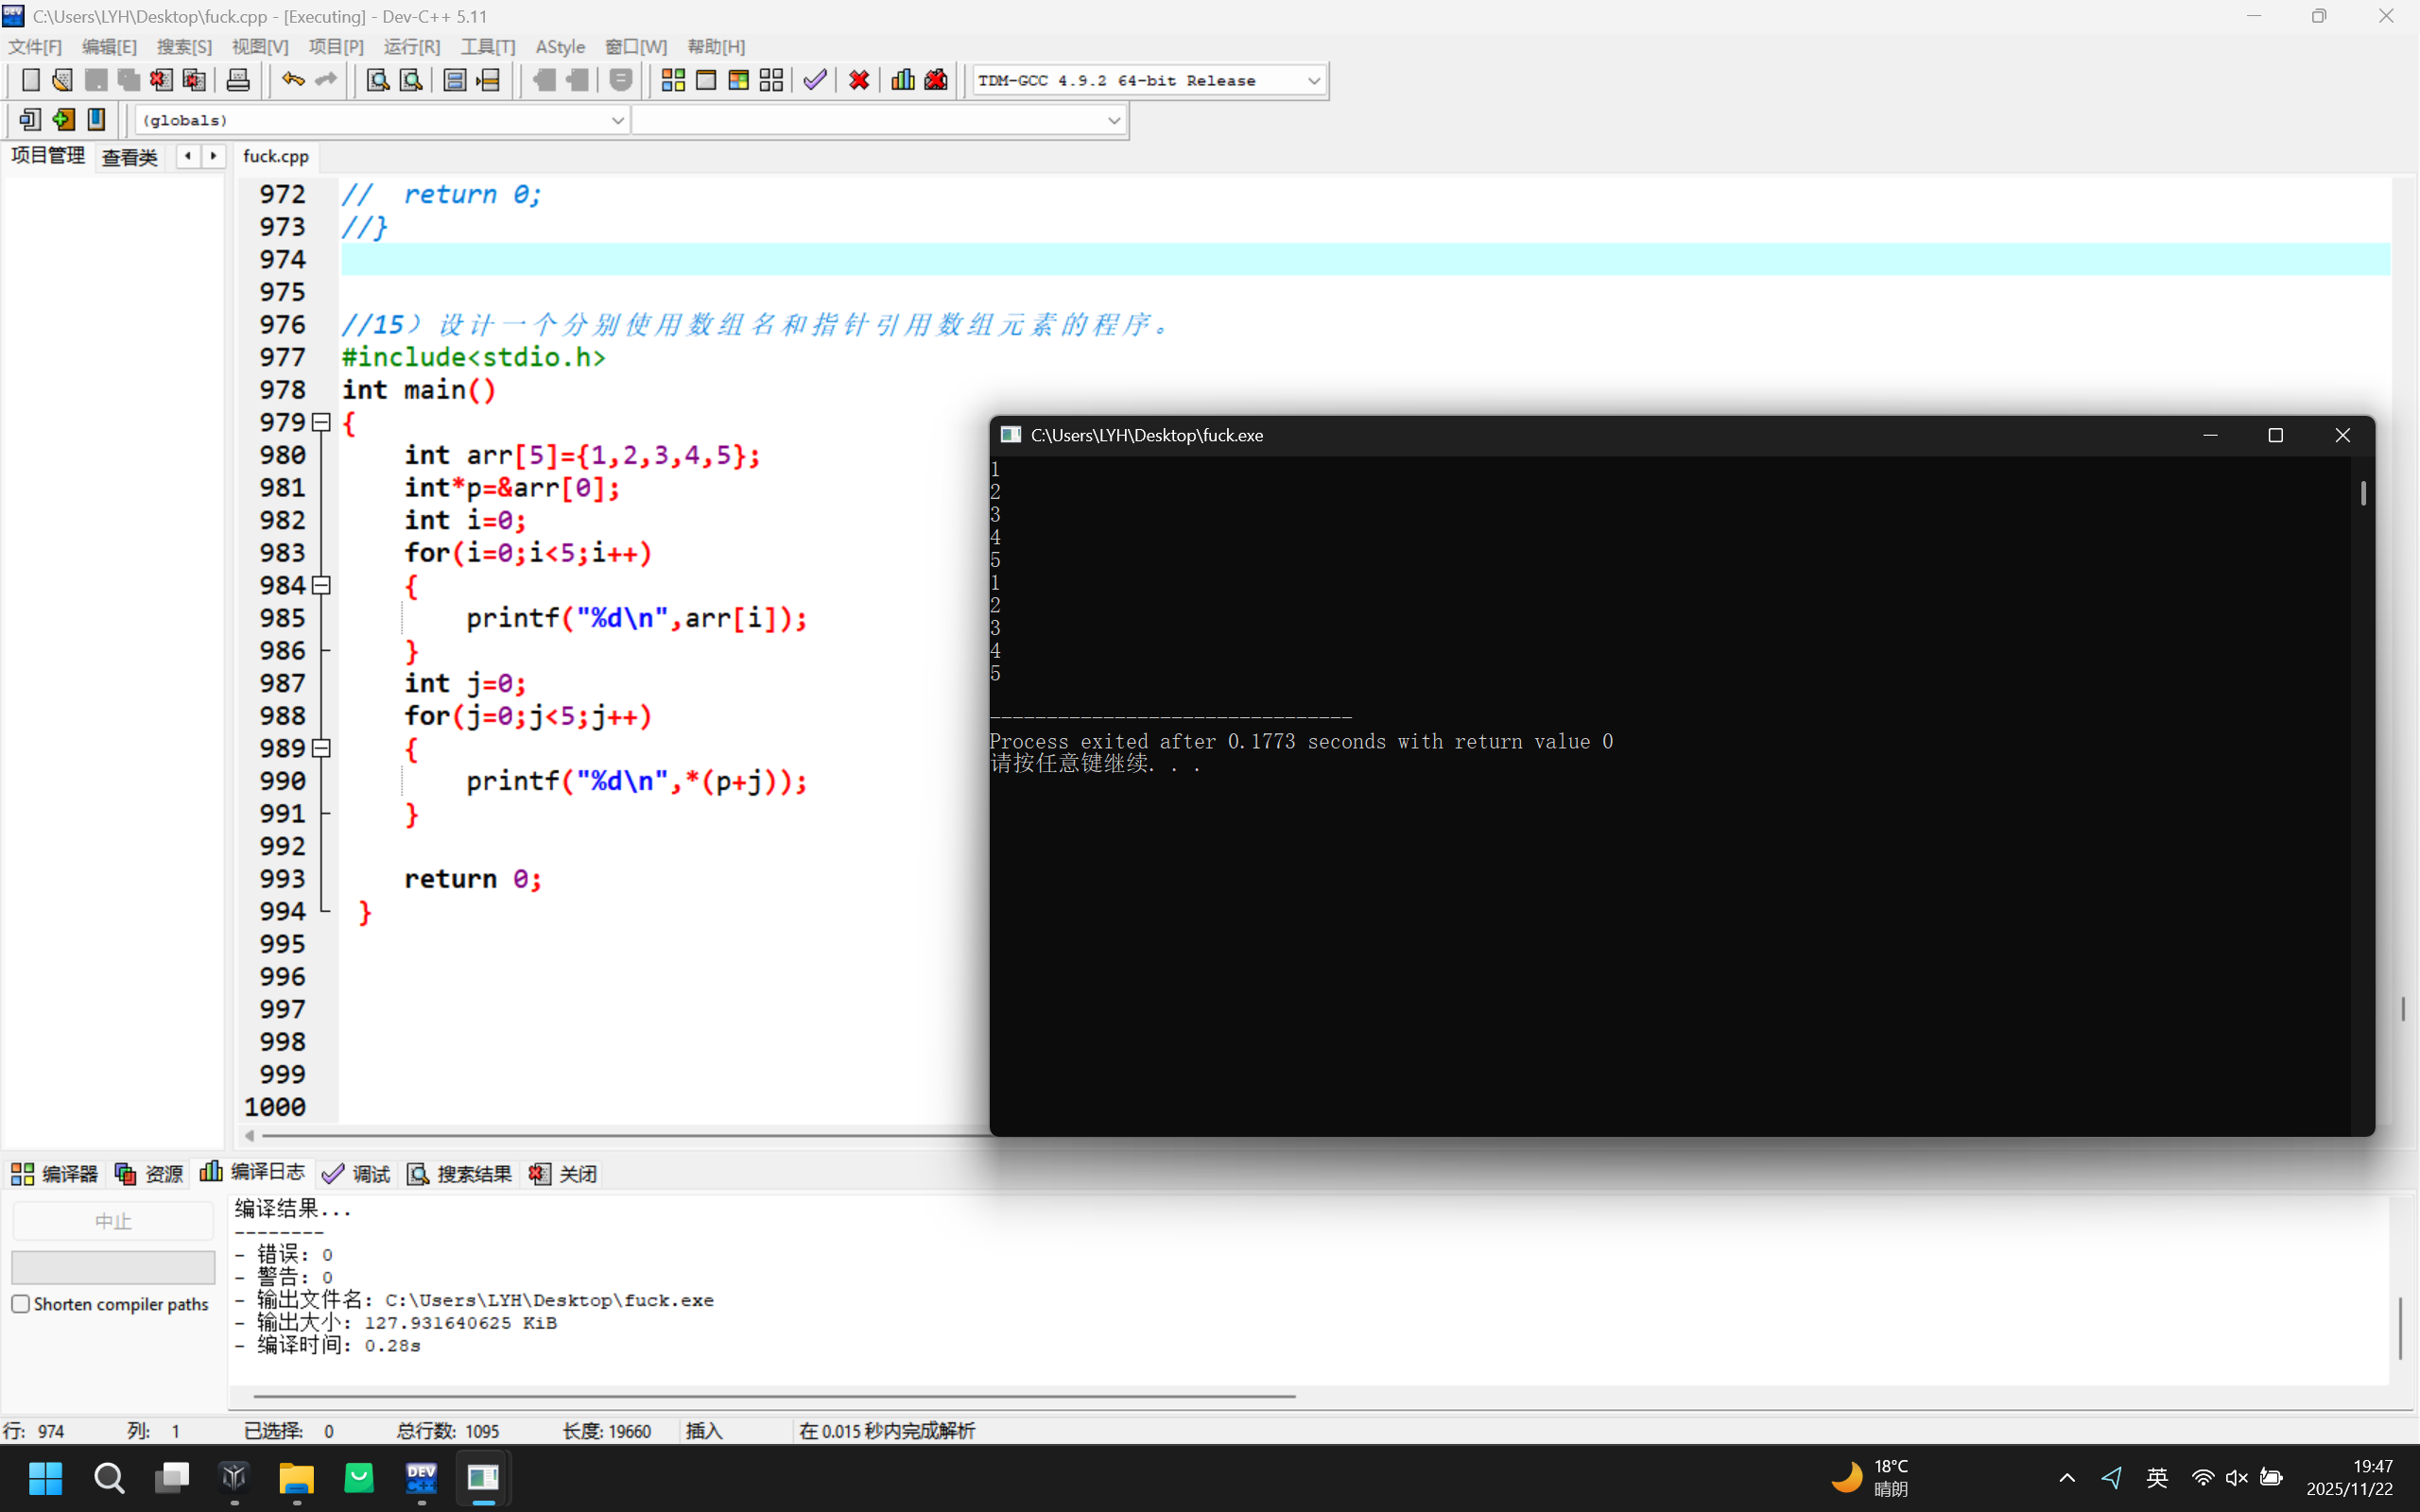This screenshot has width=2420, height=1512.
Task: Click the Rebuild All four-squares icon
Action: point(771,80)
